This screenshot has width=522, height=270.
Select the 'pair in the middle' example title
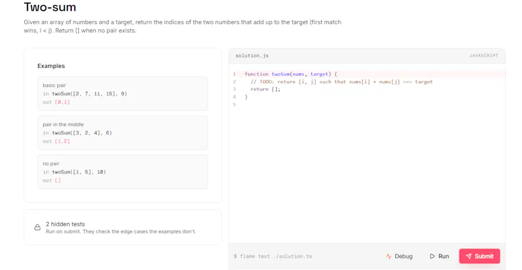pyautogui.click(x=63, y=125)
